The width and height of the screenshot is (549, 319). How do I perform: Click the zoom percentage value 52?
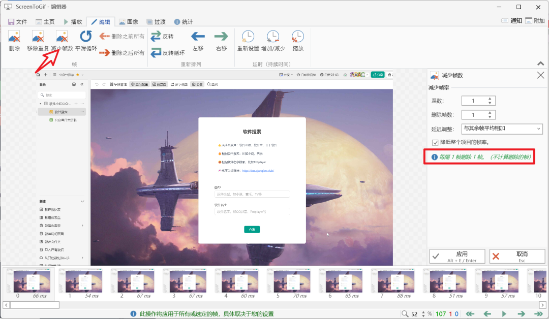tap(415, 314)
